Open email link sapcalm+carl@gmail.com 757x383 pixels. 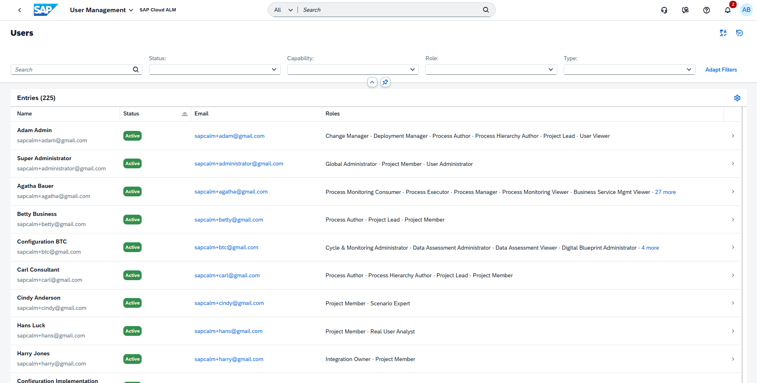[x=227, y=276]
